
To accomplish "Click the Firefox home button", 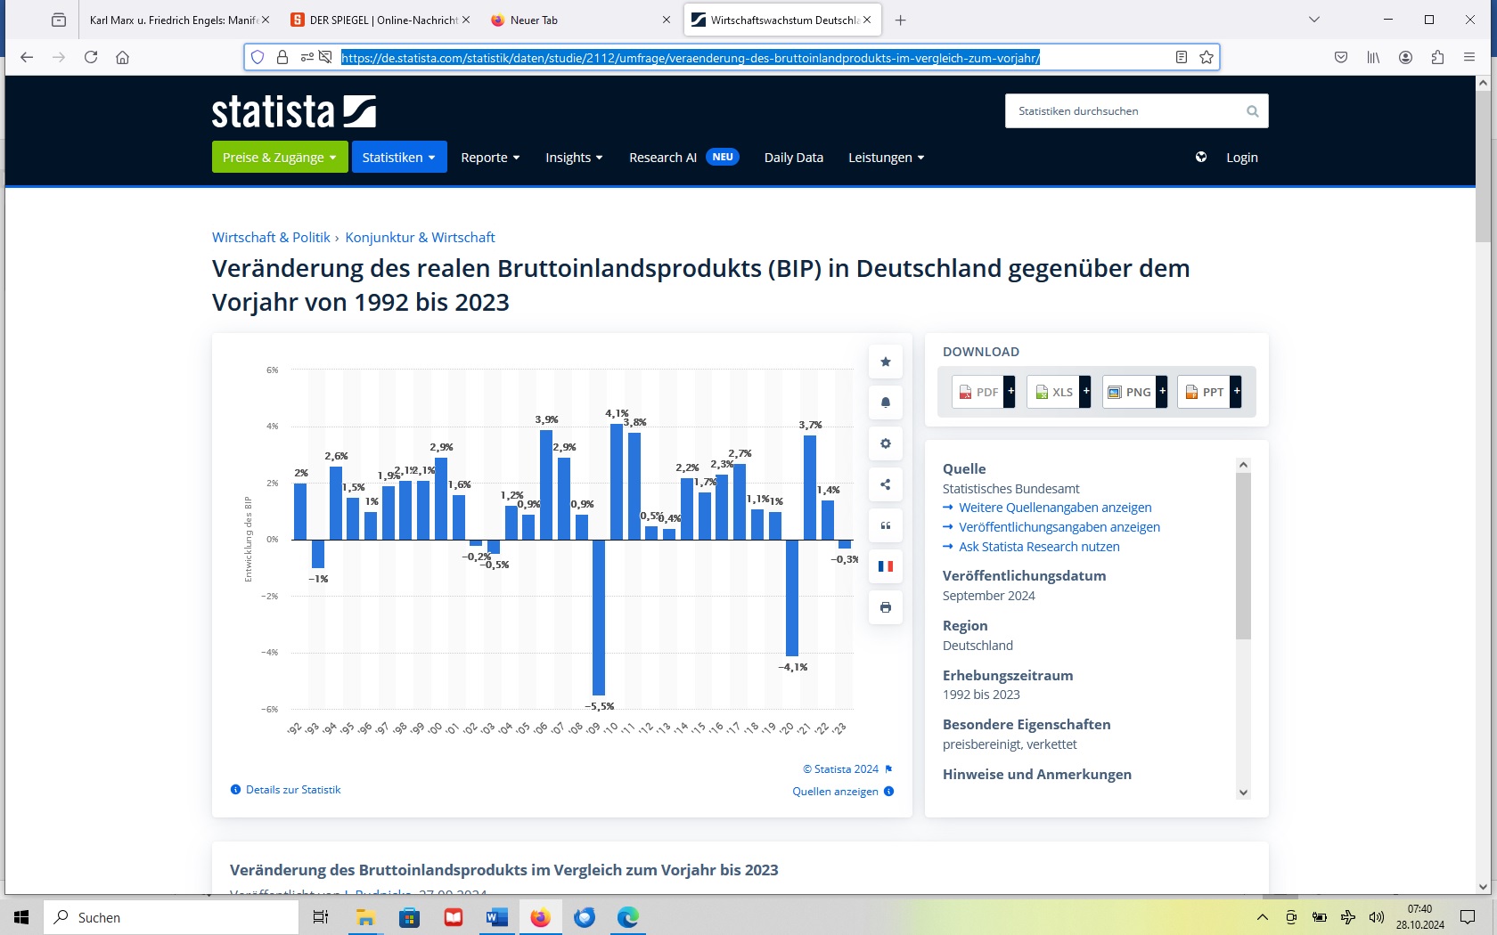I will [x=123, y=57].
